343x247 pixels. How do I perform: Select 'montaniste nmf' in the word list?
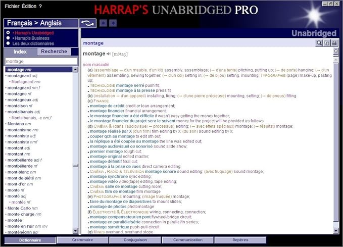tap(22, 142)
